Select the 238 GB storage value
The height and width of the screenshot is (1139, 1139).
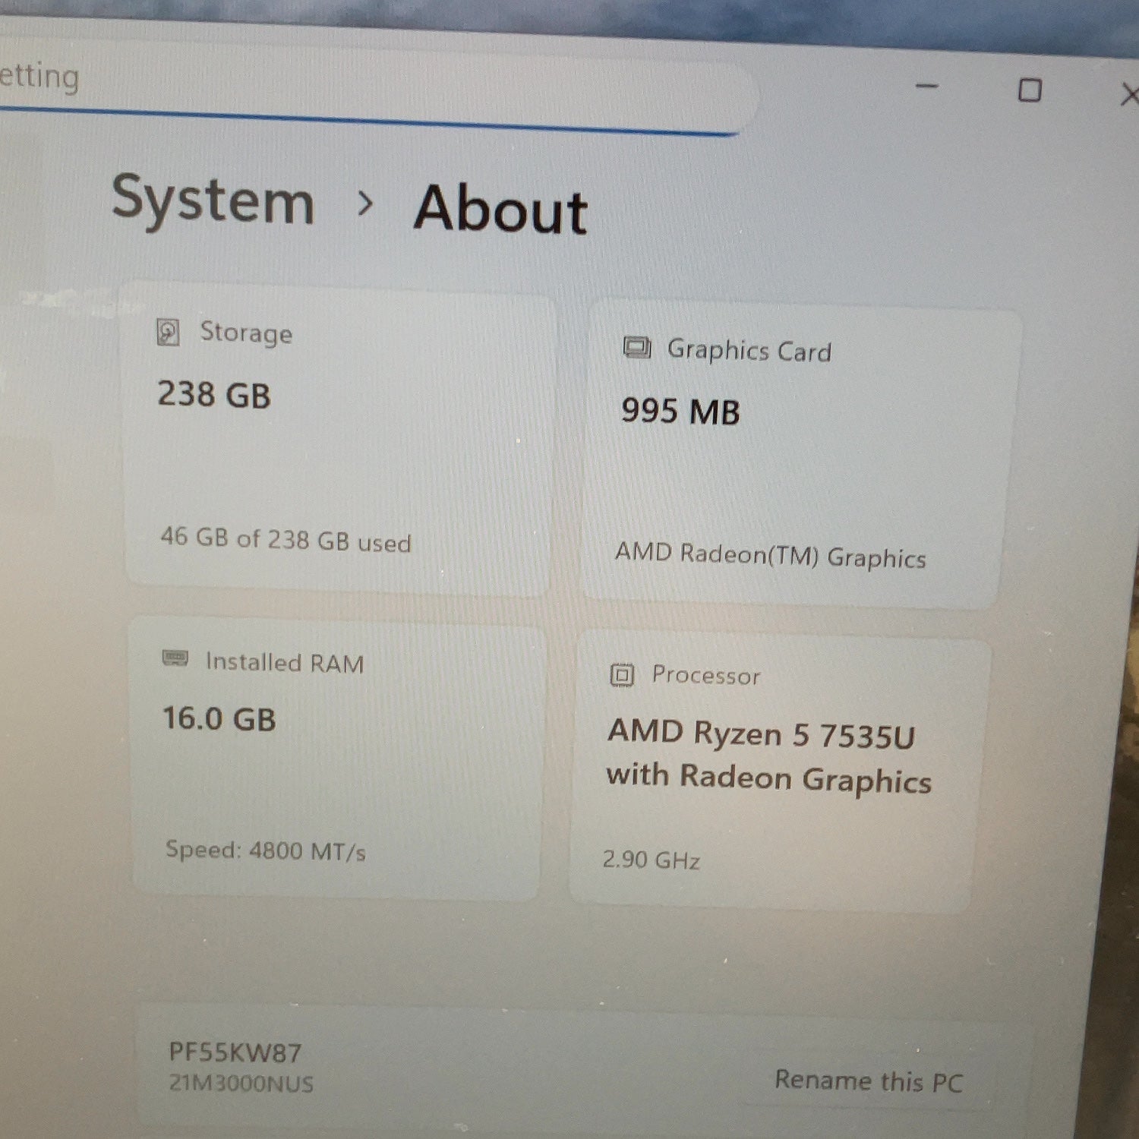coord(214,395)
